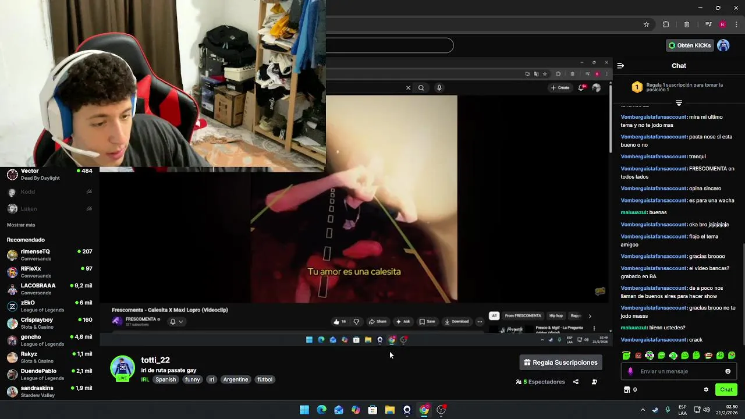The height and width of the screenshot is (419, 745).
Task: Open Windows Start button on taskbar
Action: point(304,410)
